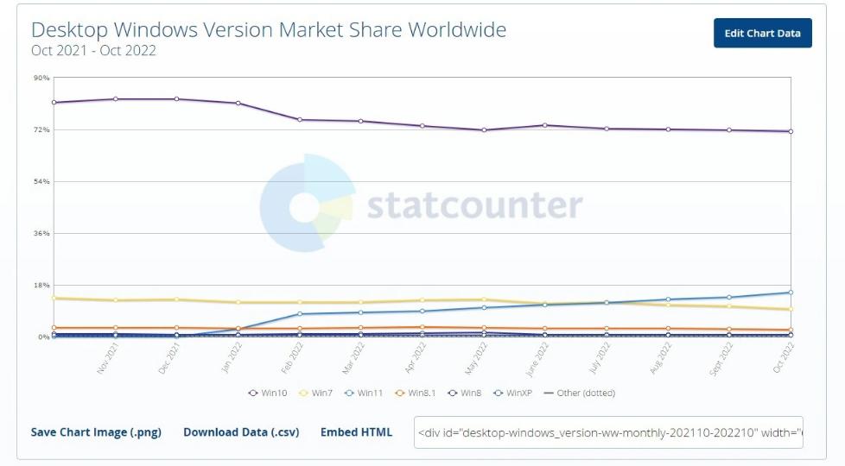Click the Embed HTML link
The width and height of the screenshot is (845, 466).
[x=356, y=432]
